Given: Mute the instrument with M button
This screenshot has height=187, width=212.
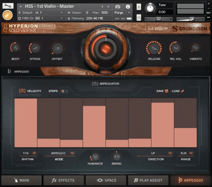Looking at the screenshot, I should (139, 17).
